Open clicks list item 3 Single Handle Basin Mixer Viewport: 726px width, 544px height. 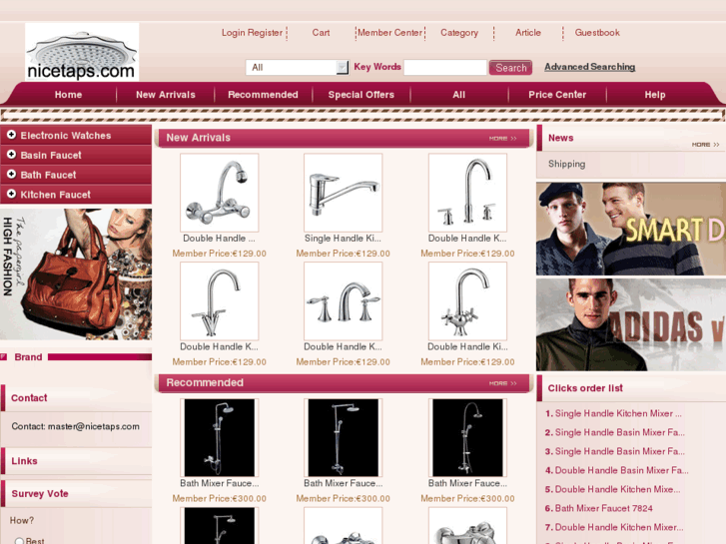620,451
